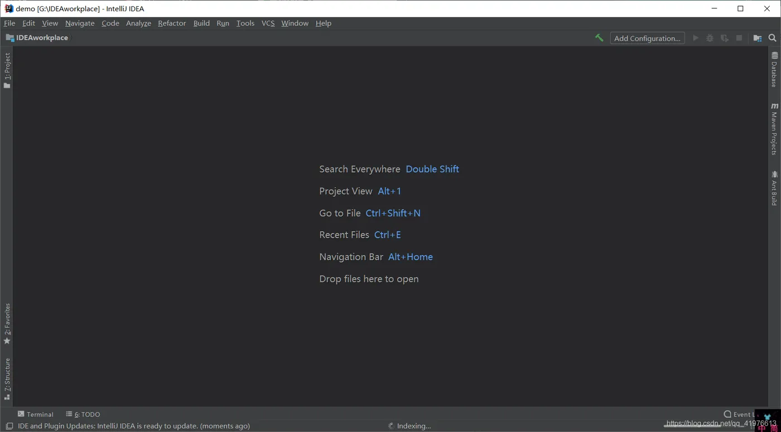The height and width of the screenshot is (432, 781).
Task: Maximize the IntelliJ IDEA window
Action: click(740, 8)
